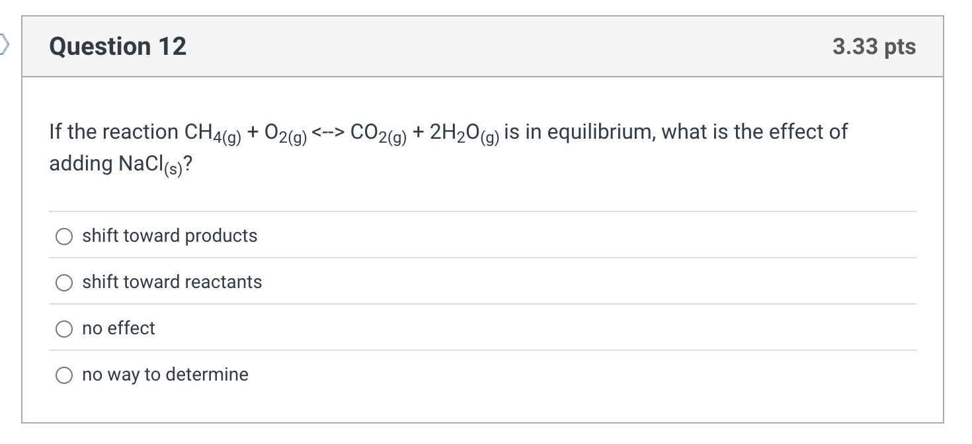Click the Question 12 header text
Screen dimensions: 972x444
(117, 46)
